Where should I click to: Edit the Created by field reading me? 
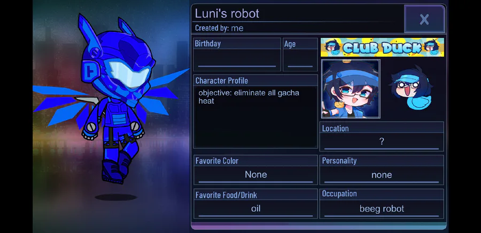coord(237,28)
